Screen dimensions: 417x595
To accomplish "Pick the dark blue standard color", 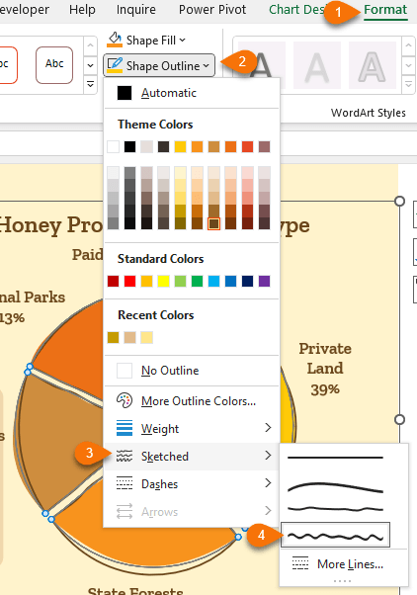I will coord(247,281).
